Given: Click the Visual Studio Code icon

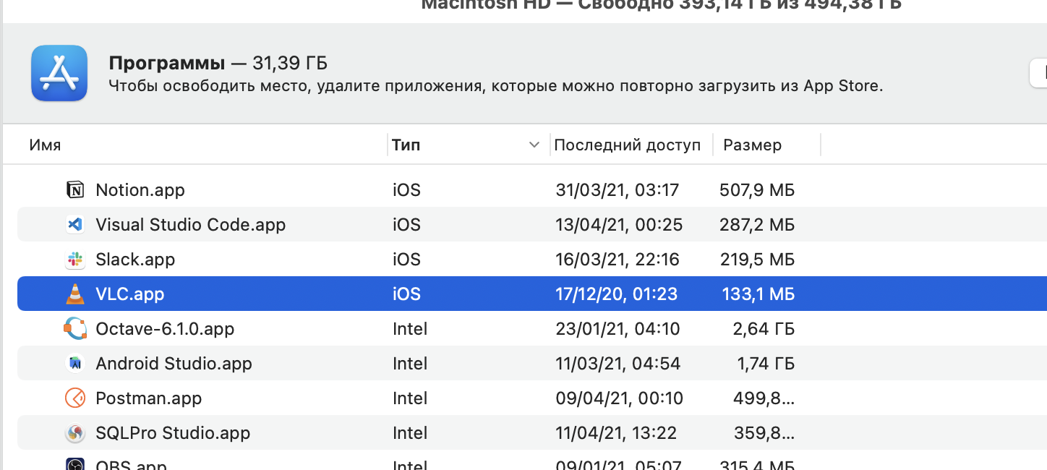Looking at the screenshot, I should [x=75, y=225].
